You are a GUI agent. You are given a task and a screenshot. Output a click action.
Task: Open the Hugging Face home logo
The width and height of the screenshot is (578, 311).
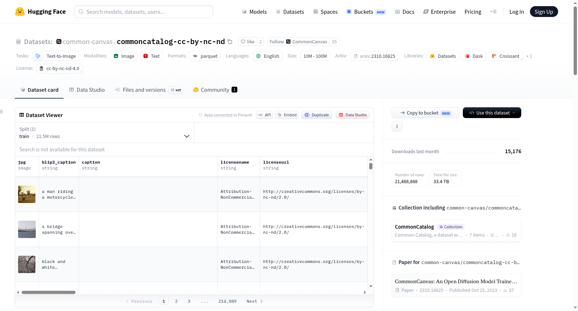(x=40, y=12)
